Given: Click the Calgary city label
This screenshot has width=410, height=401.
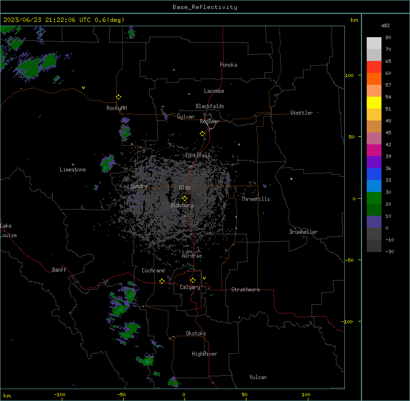Looking at the screenshot, I should 190,287.
